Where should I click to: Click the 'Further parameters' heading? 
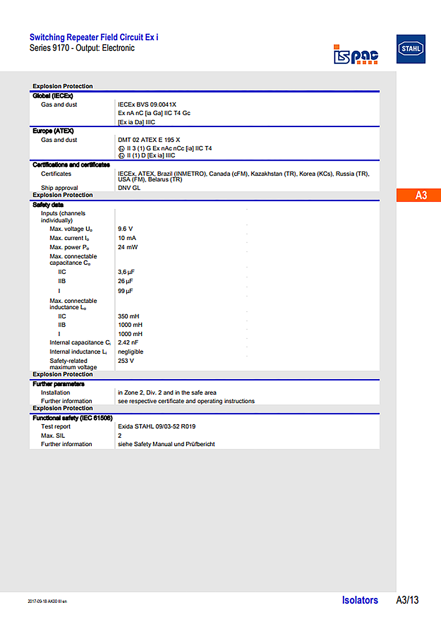click(x=58, y=384)
